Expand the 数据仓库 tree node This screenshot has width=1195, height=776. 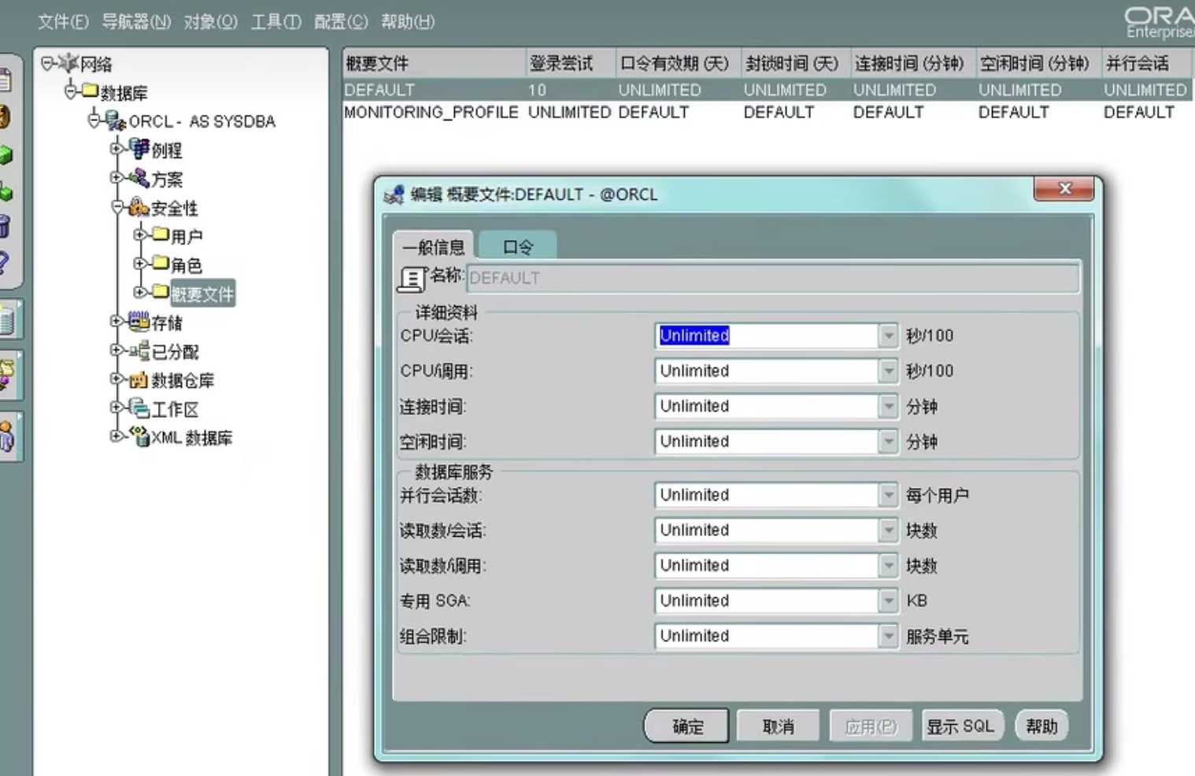[x=117, y=379]
